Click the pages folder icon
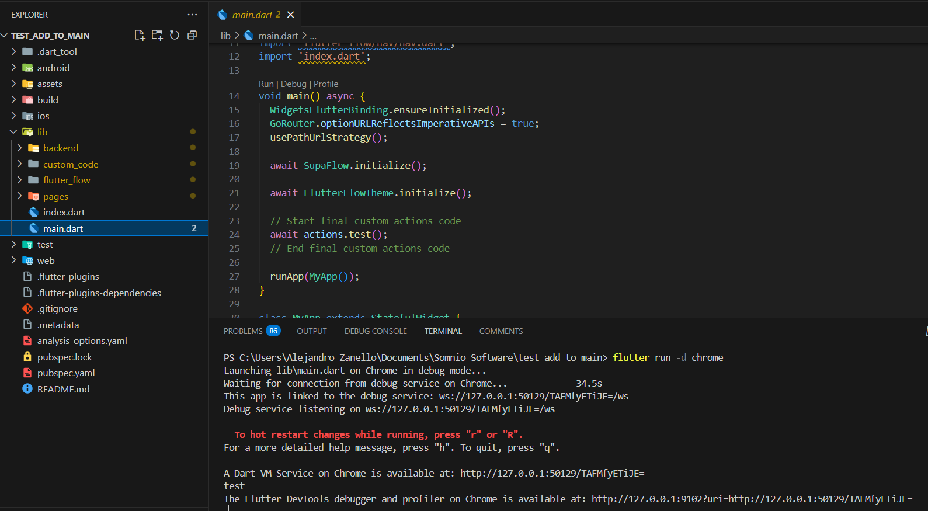 pos(33,196)
